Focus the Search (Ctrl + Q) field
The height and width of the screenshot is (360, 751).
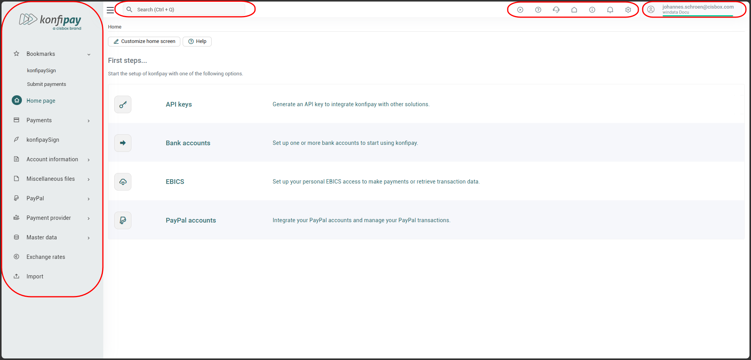[184, 9]
